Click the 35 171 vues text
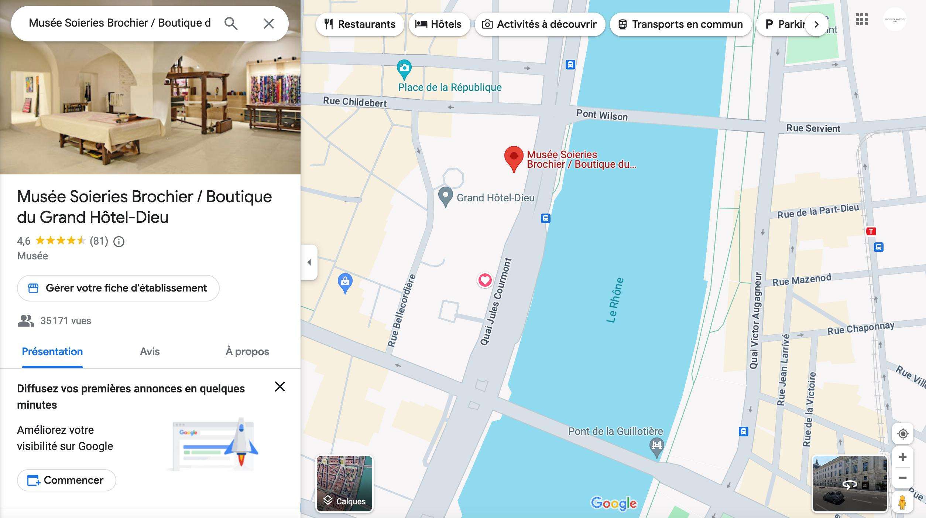 click(66, 321)
